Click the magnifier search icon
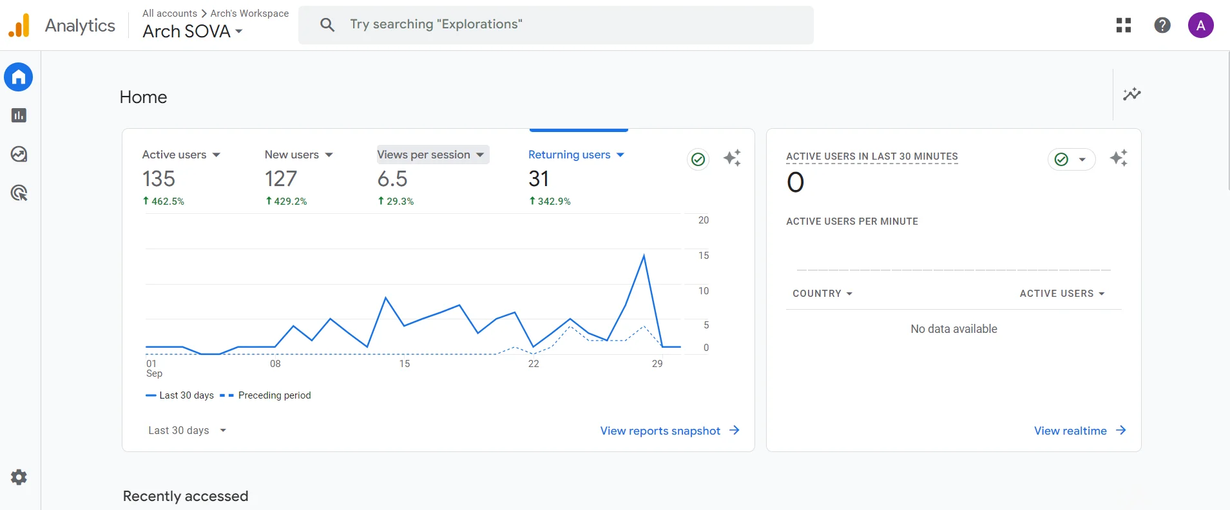This screenshot has width=1230, height=510. (x=327, y=24)
